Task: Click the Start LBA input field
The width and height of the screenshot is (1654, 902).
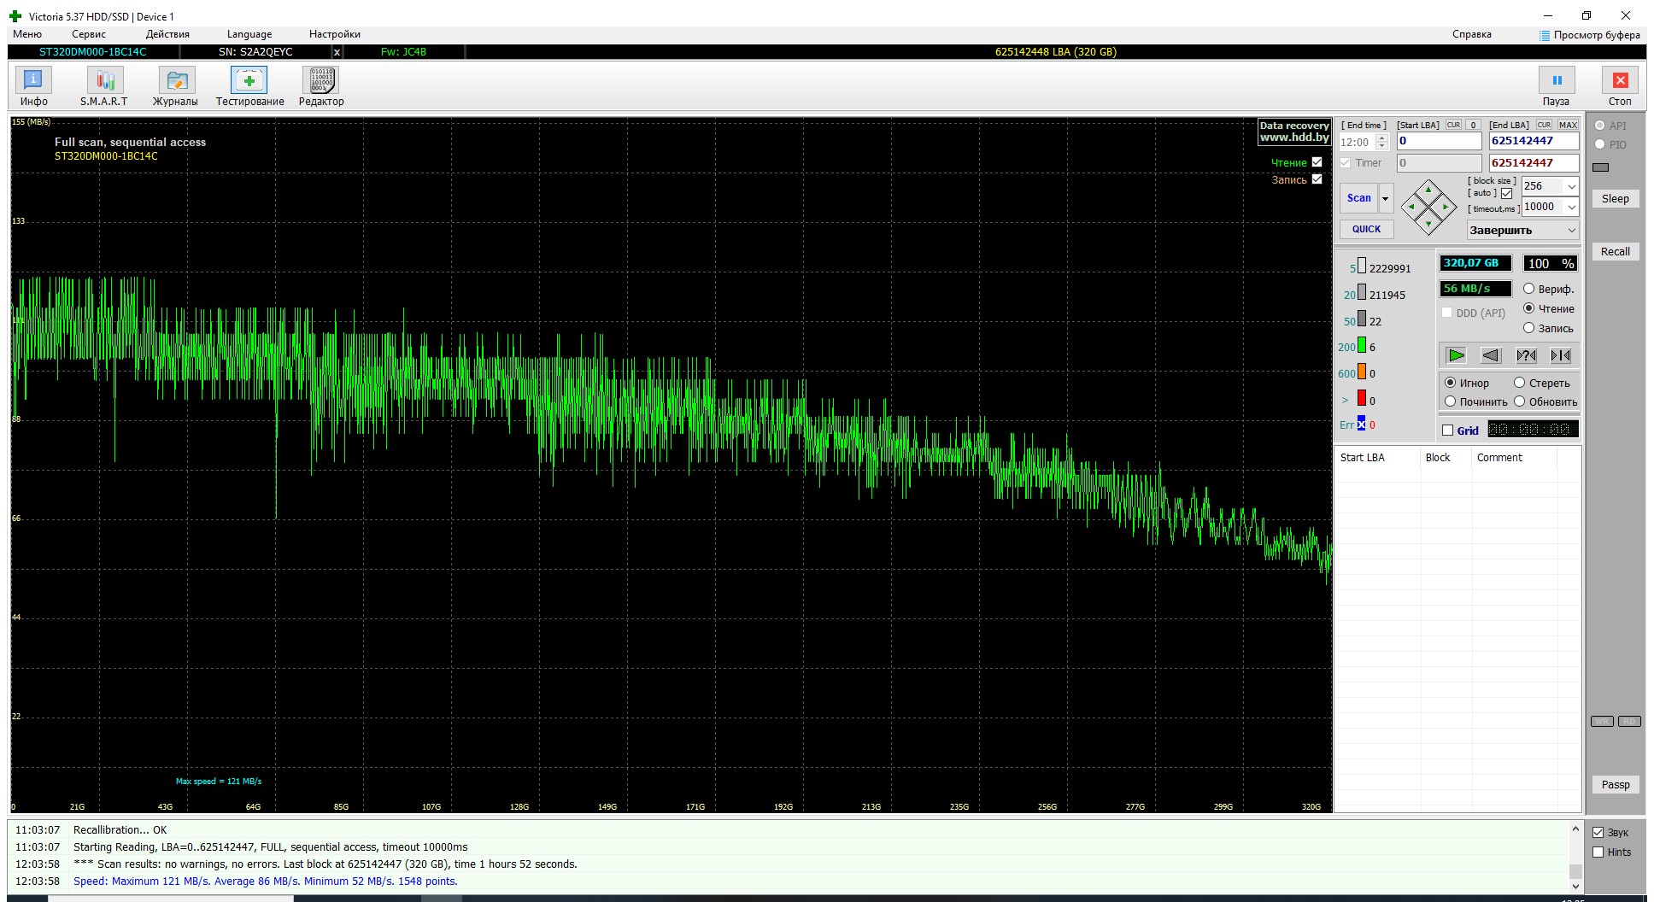Action: (x=1440, y=141)
